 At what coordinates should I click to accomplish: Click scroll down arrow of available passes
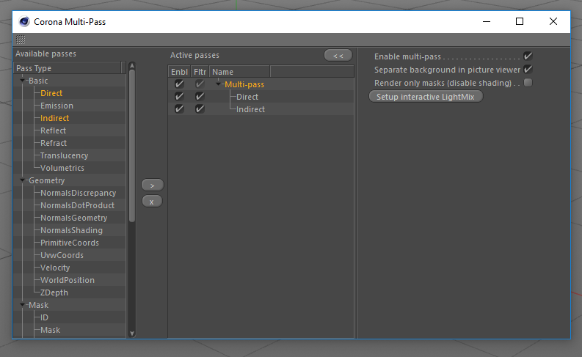(x=132, y=334)
